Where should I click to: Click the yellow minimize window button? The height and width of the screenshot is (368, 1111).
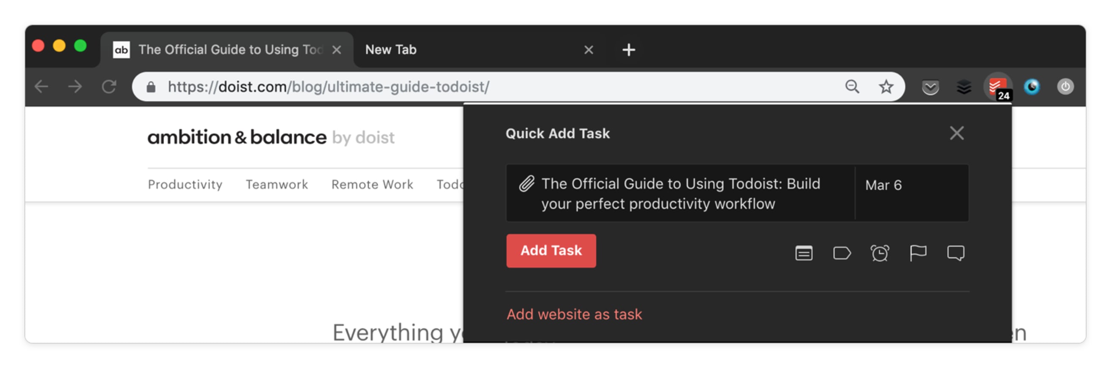pyautogui.click(x=59, y=46)
